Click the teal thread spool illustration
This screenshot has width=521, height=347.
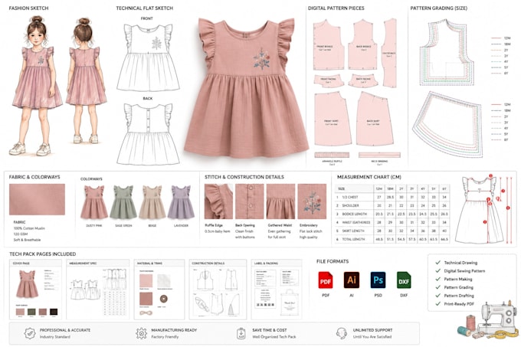coord(464,332)
